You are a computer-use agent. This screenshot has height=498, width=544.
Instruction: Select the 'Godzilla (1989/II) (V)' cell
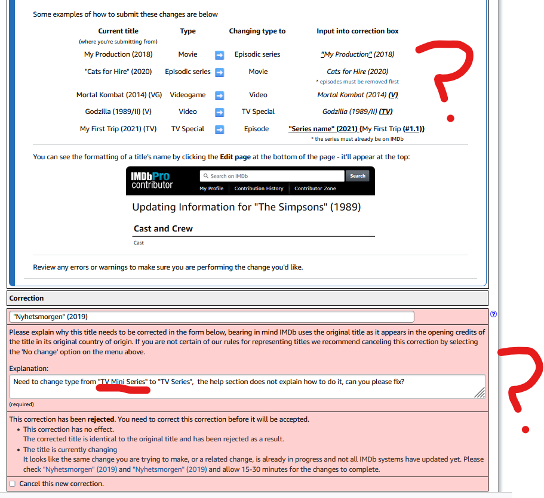point(118,112)
